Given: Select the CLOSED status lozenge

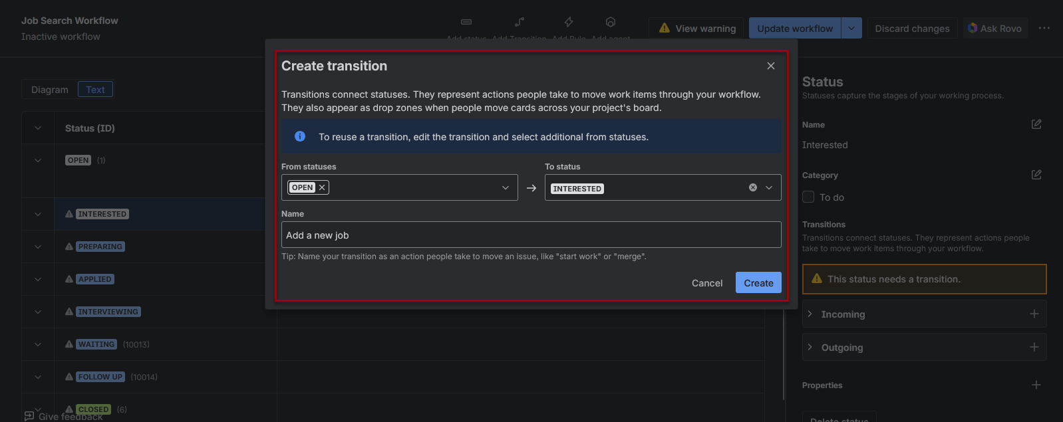Looking at the screenshot, I should 93,409.
